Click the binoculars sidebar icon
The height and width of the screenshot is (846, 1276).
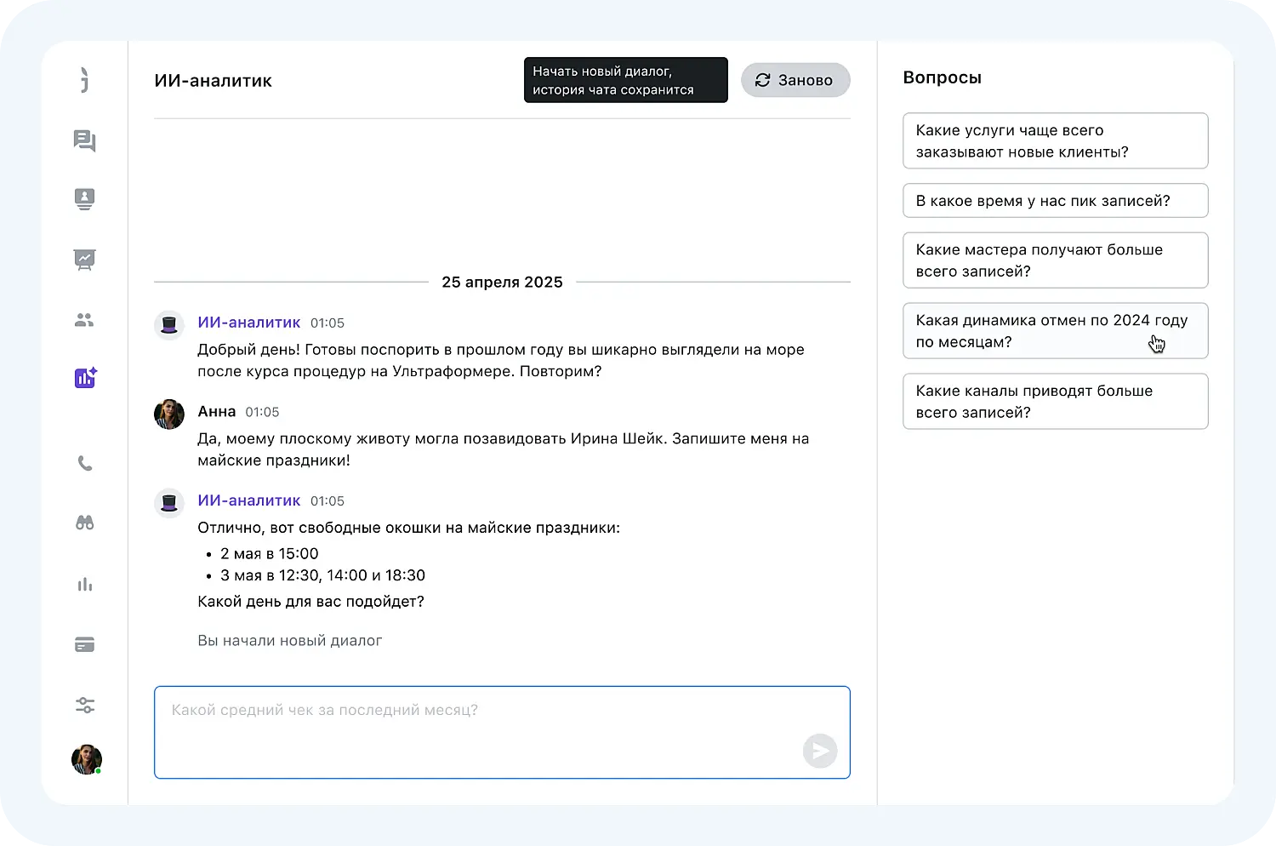pyautogui.click(x=85, y=523)
